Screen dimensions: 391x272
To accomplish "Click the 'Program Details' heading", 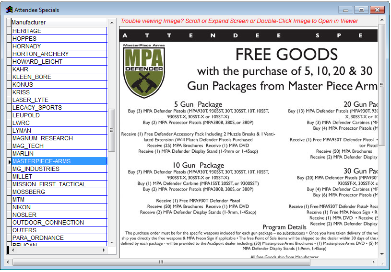I will pos(284,227).
